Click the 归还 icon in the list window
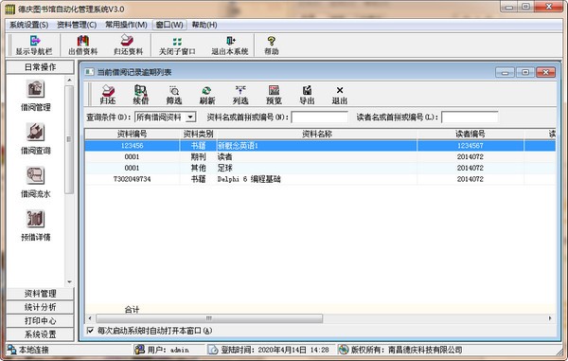The width and height of the screenshot is (568, 361). pos(108,91)
